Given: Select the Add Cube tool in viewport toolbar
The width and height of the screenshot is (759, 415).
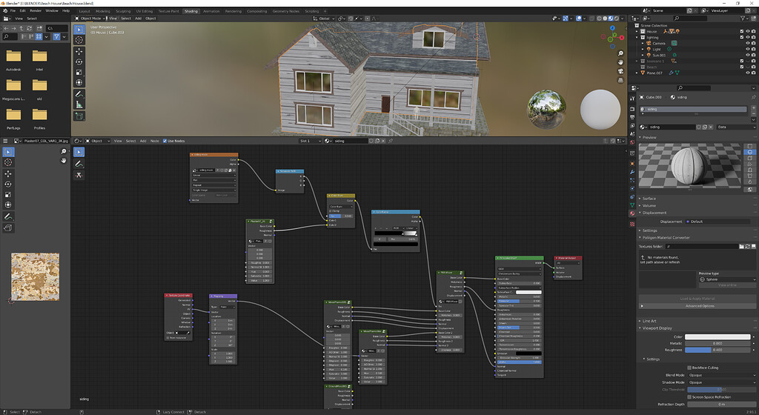Looking at the screenshot, I should pyautogui.click(x=79, y=116).
